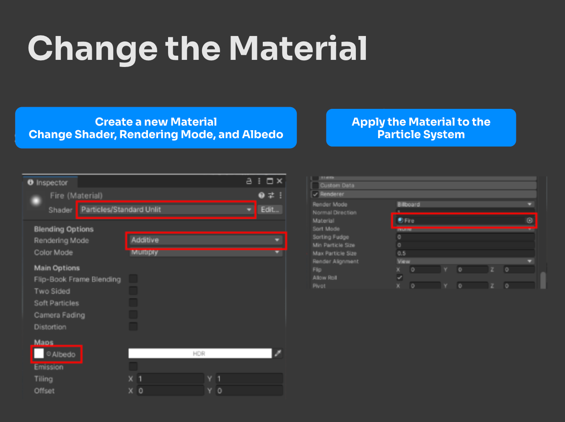565x422 pixels.
Task: Open the Color Mode dropdown set to Multiply
Action: pyautogui.click(x=206, y=252)
